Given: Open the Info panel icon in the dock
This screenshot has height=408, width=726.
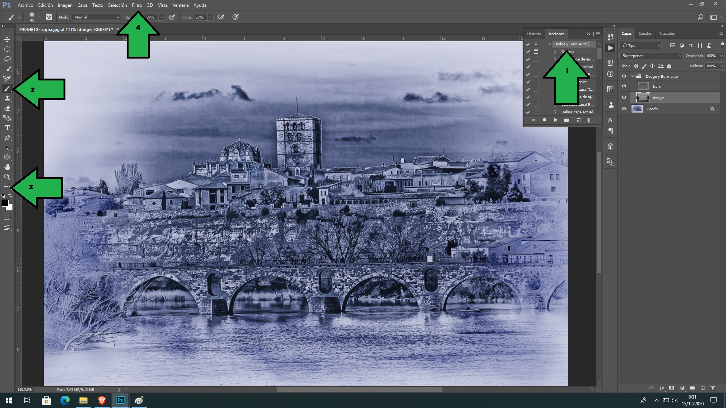Looking at the screenshot, I should pos(610,74).
